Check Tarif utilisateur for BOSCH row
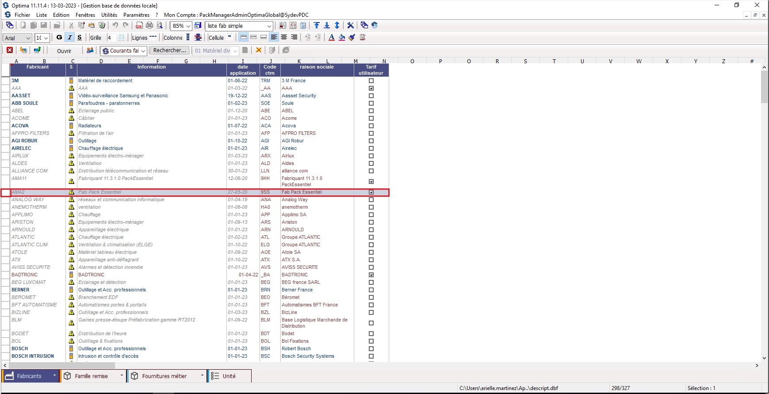This screenshot has width=769, height=394. click(371, 349)
